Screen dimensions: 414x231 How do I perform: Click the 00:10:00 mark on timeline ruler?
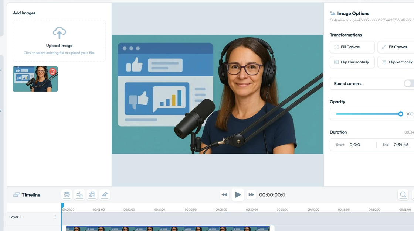(129, 210)
